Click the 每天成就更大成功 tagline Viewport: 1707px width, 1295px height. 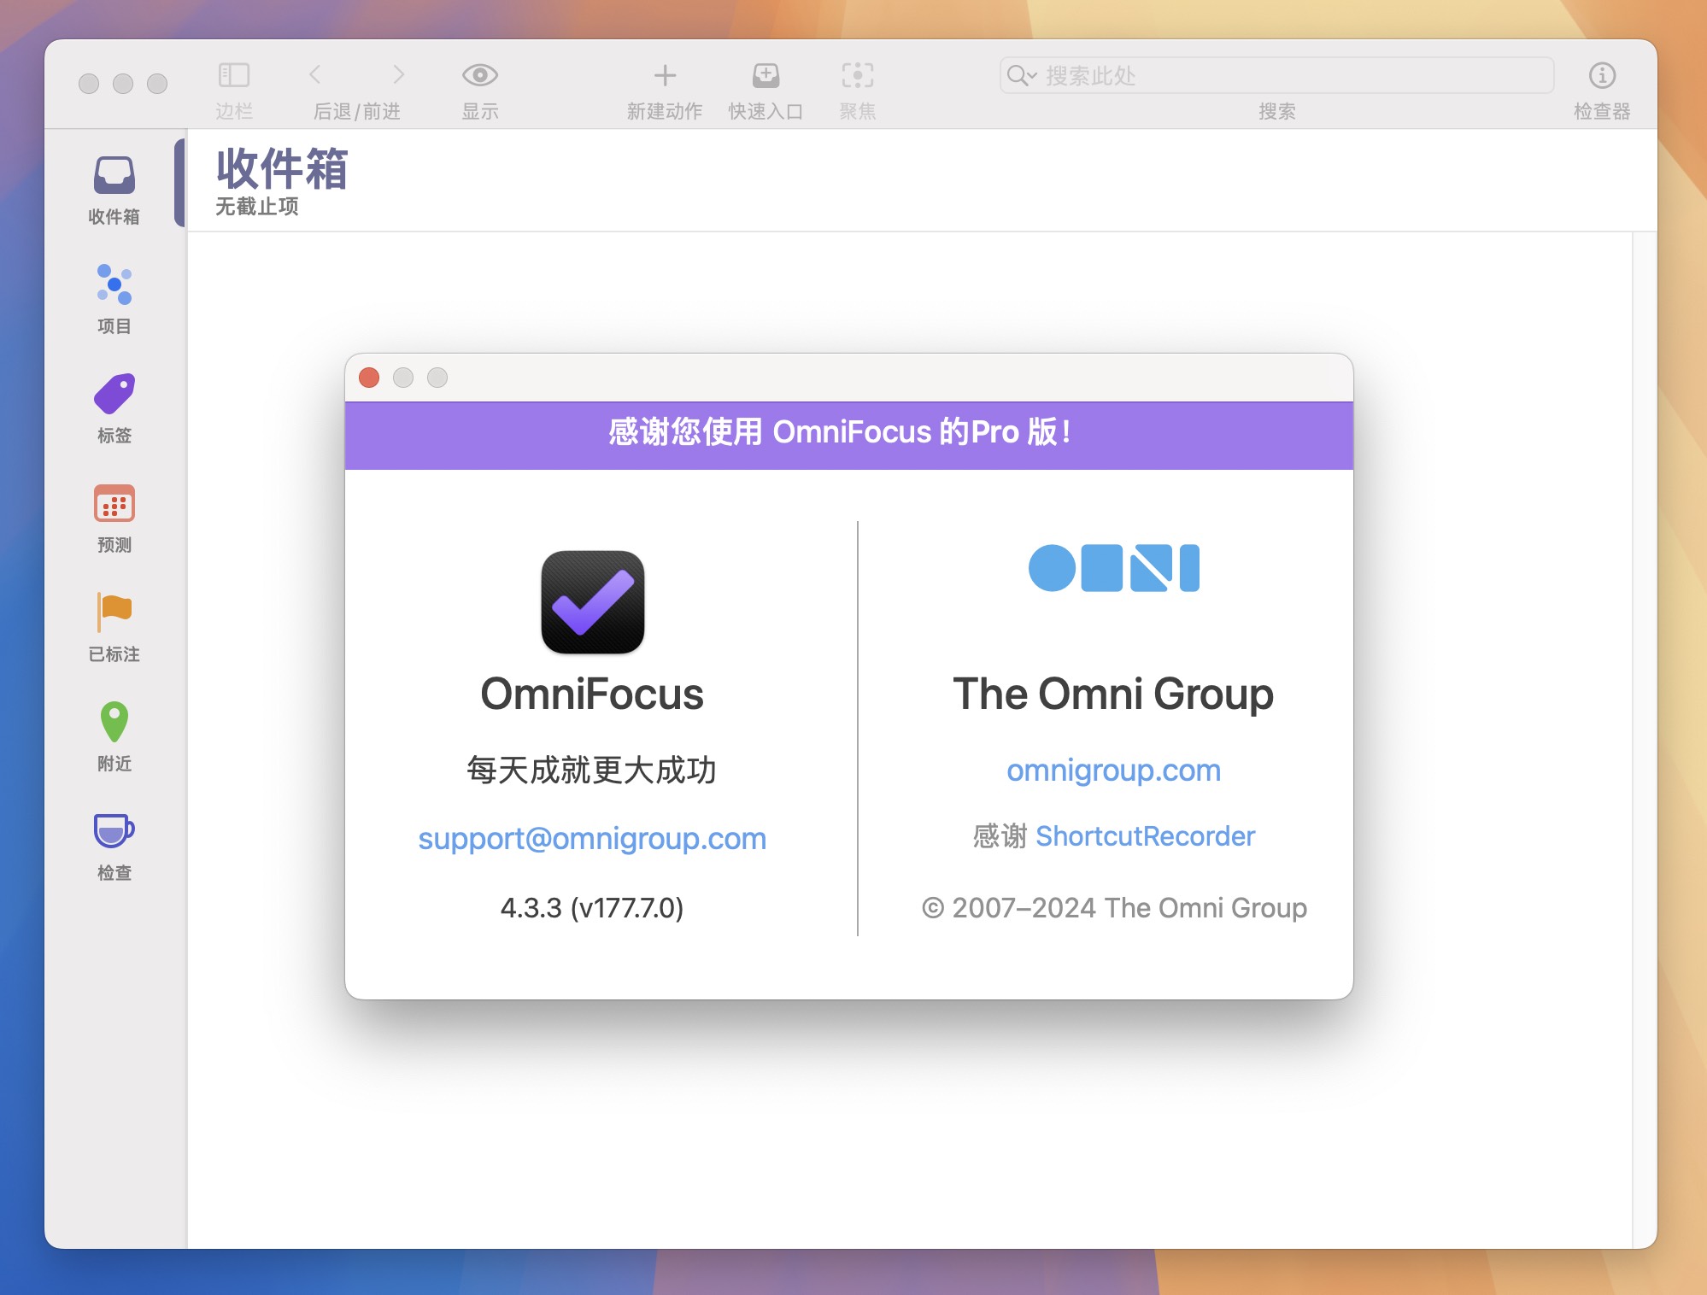592,771
